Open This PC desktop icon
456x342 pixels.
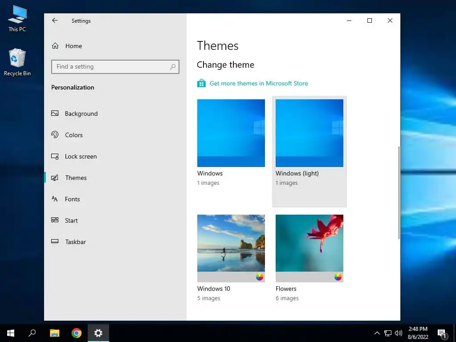click(17, 19)
